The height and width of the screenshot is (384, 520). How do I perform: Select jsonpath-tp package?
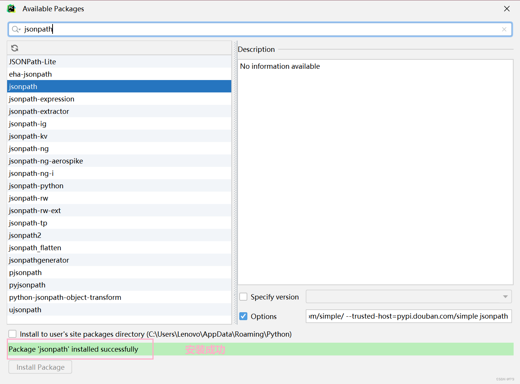(x=119, y=223)
